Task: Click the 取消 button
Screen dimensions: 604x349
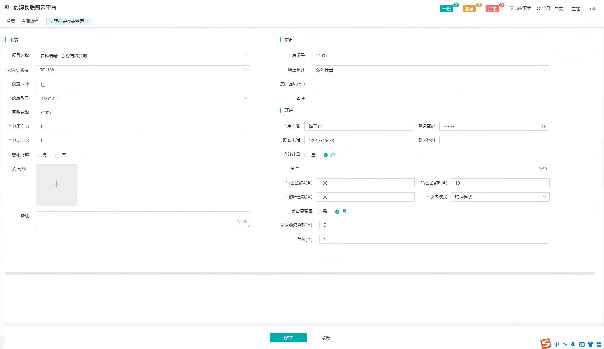Action: tap(326, 338)
